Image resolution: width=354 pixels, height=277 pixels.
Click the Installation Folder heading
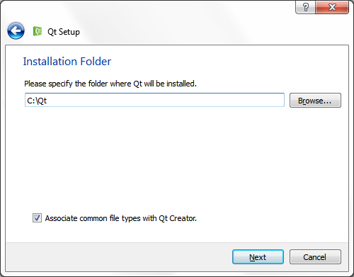[x=67, y=62]
